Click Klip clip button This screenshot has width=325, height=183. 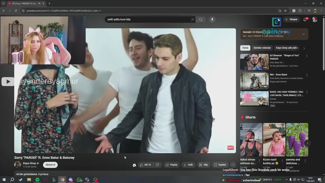tap(203, 165)
